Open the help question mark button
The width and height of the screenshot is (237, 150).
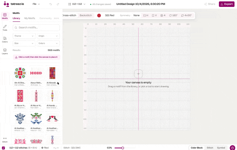pos(232,148)
